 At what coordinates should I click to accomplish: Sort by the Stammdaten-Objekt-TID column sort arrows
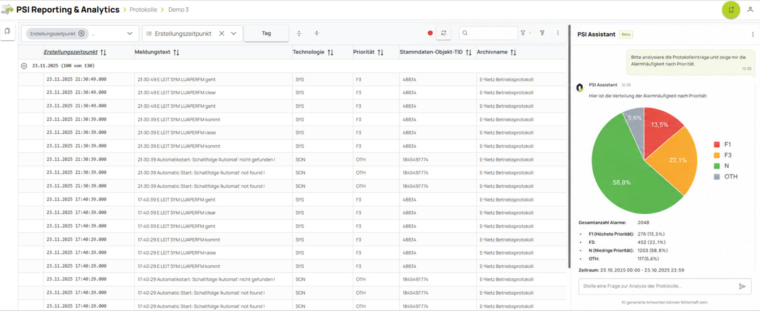tap(468, 52)
